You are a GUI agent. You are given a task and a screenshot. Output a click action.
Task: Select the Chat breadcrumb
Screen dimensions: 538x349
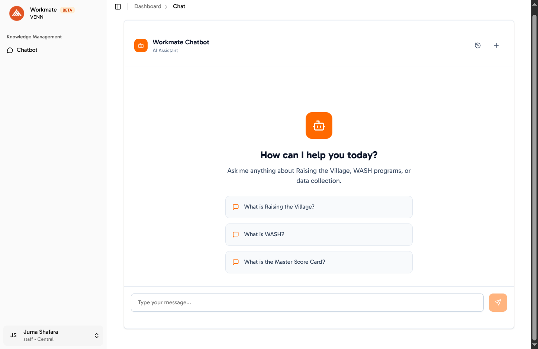coord(179,6)
